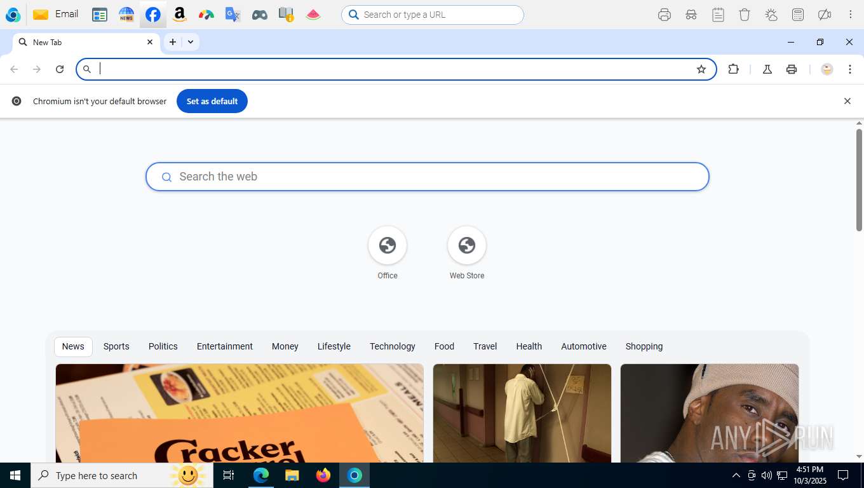
Task: Click the scrollbar down arrow
Action: click(x=859, y=456)
